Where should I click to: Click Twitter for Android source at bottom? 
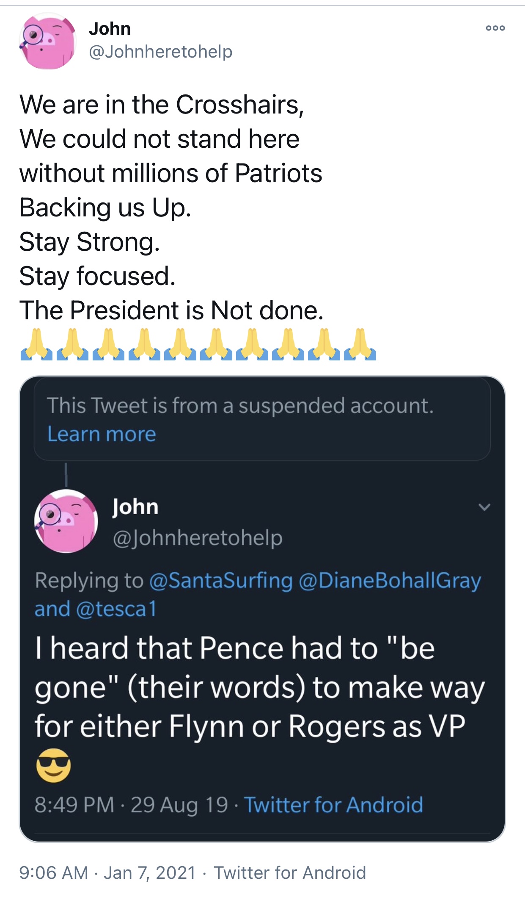pos(290,872)
